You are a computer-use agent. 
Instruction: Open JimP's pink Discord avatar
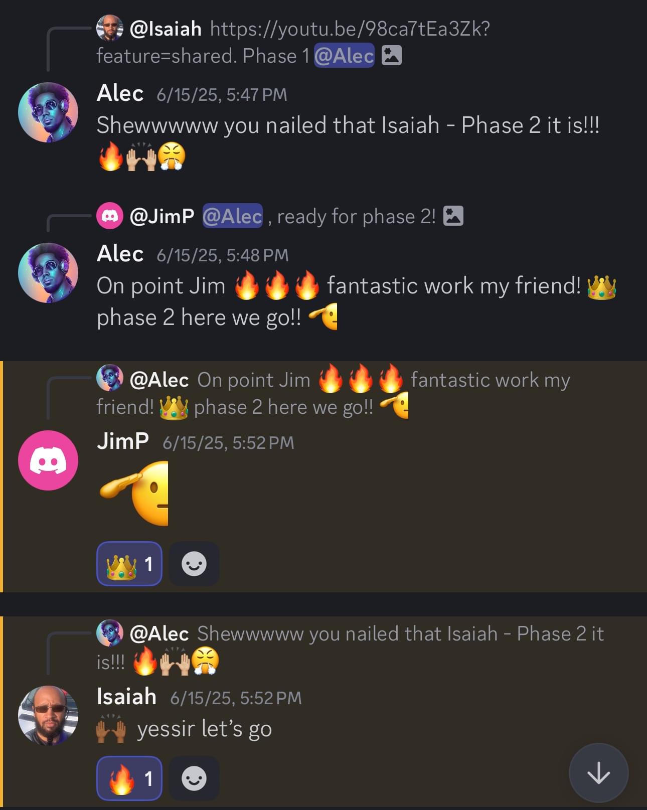48,460
